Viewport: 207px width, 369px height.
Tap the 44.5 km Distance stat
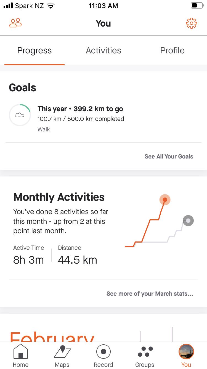point(77,260)
